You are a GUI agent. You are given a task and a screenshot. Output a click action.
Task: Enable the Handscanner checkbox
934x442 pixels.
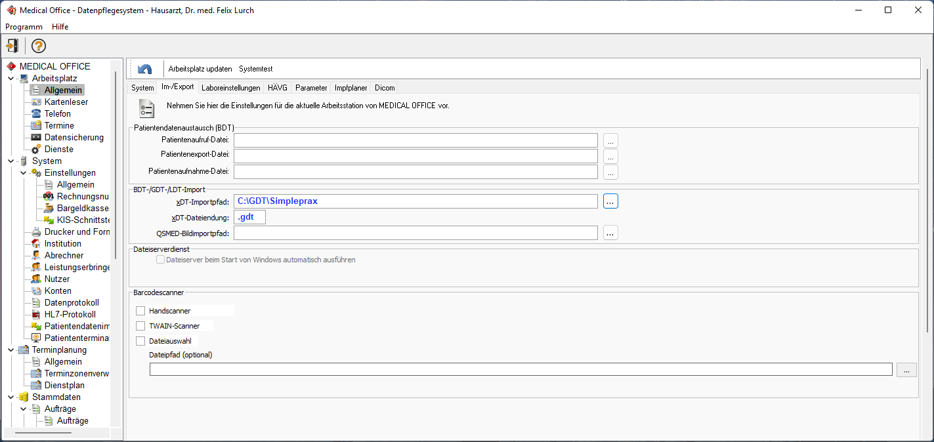[x=140, y=311]
